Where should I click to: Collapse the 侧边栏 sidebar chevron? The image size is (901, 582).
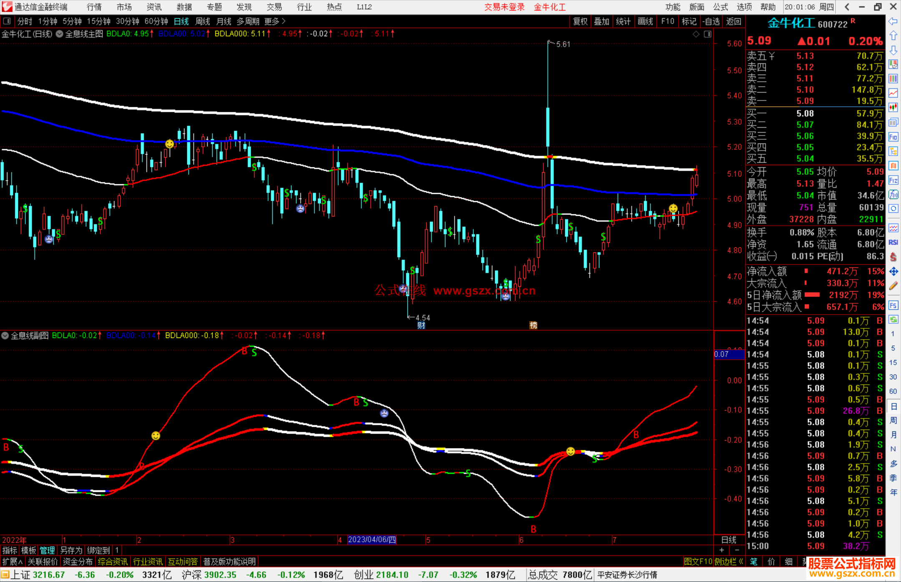point(741,562)
